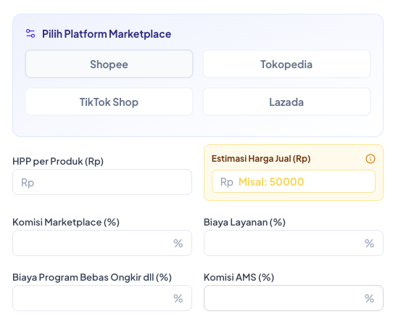The image size is (393, 322).
Task: Click the 'Komisi AMS (%)' label
Action: coord(239,277)
